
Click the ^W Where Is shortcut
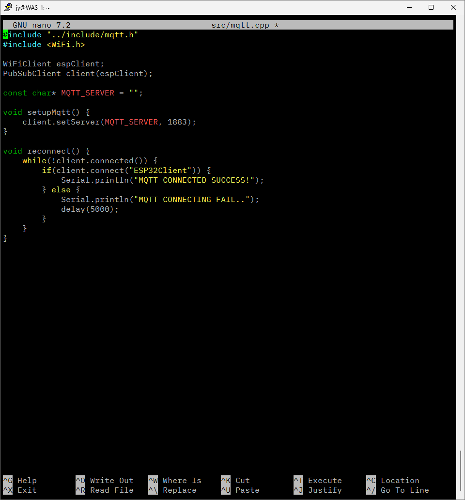pyautogui.click(x=175, y=481)
